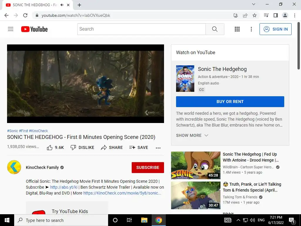Click the #KinoCheck hashtag
This screenshot has width=301, height=226.
39,131
